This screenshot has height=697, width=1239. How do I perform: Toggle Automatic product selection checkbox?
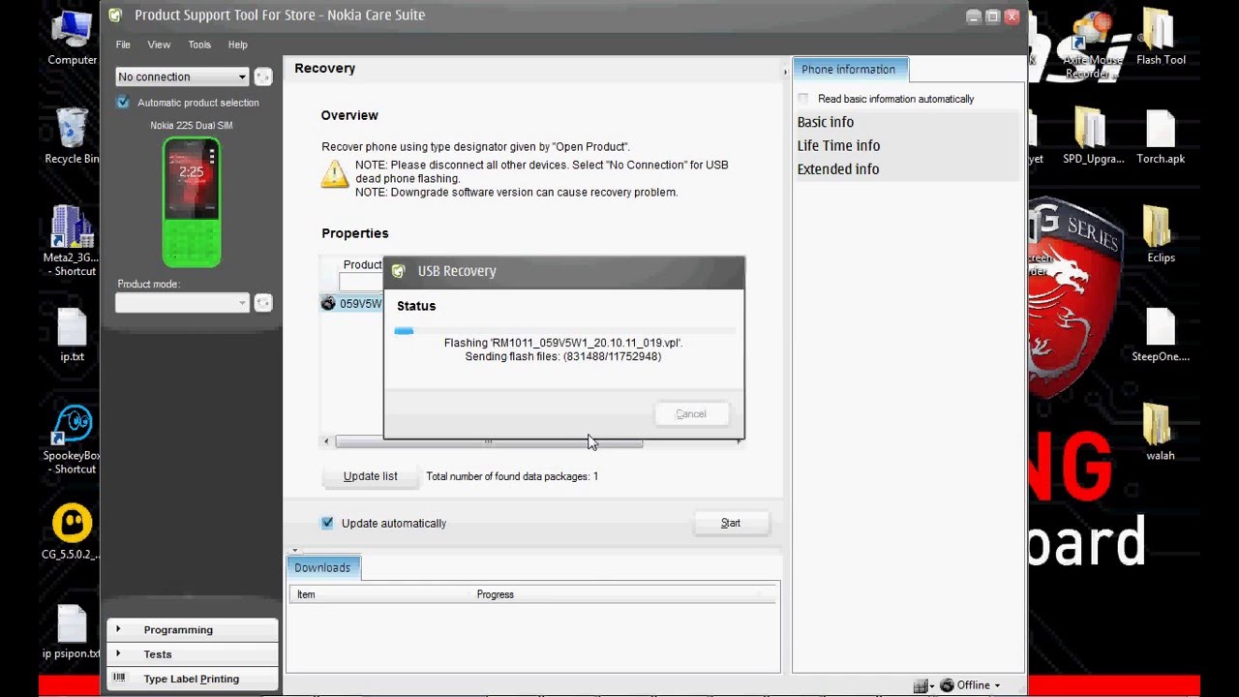pos(123,102)
